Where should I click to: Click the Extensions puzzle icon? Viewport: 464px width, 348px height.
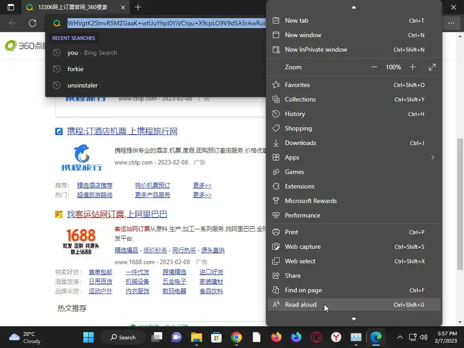(276, 186)
